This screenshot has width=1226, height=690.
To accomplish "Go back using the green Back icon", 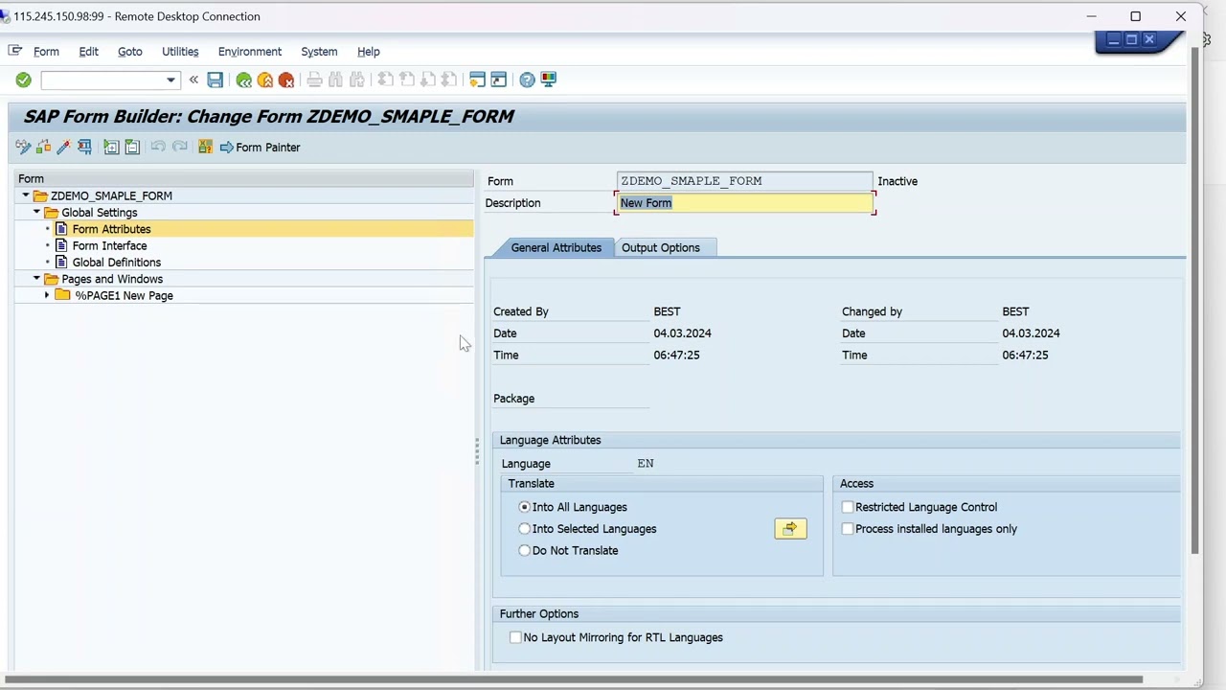I will (x=243, y=80).
